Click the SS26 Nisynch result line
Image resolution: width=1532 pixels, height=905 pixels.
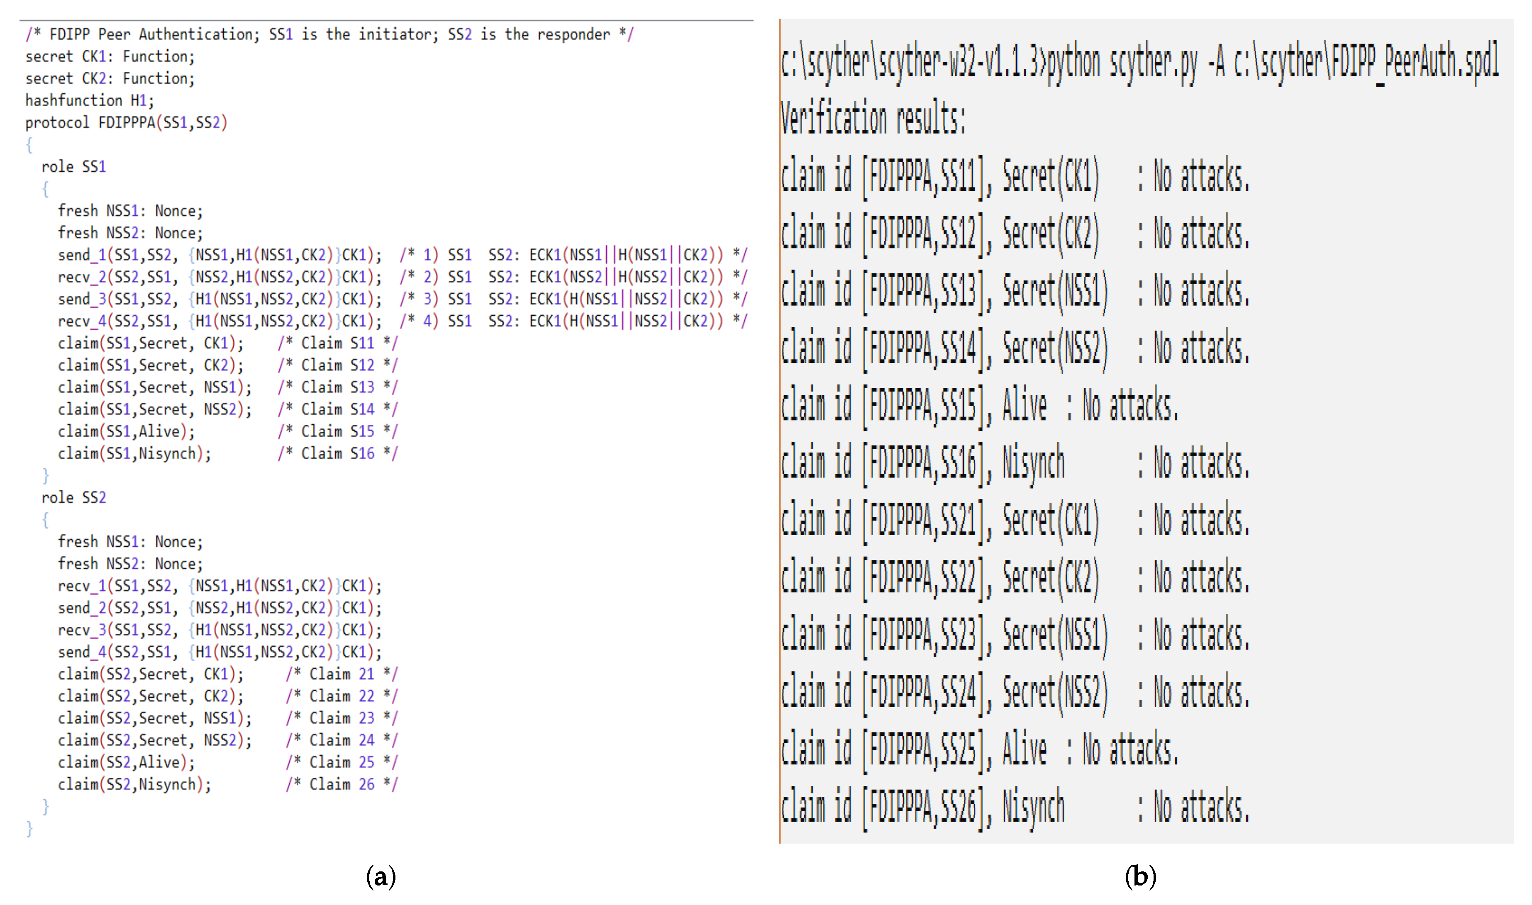(x=1015, y=807)
